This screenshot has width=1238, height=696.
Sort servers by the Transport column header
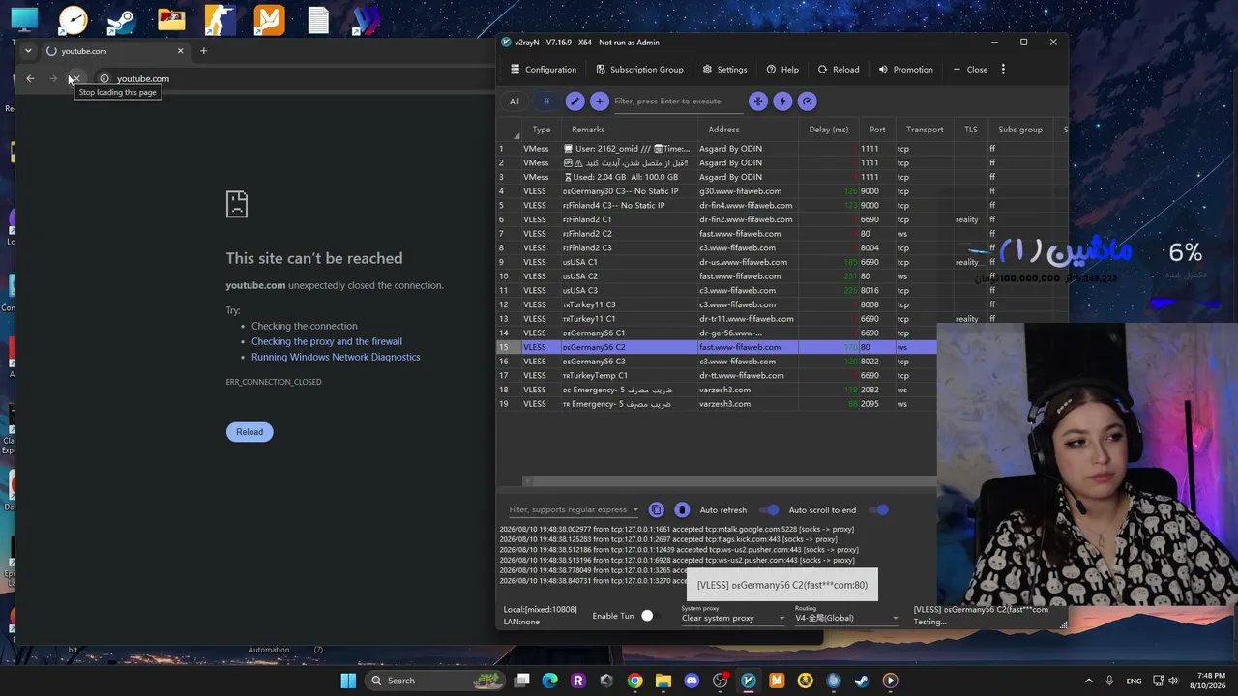(925, 130)
